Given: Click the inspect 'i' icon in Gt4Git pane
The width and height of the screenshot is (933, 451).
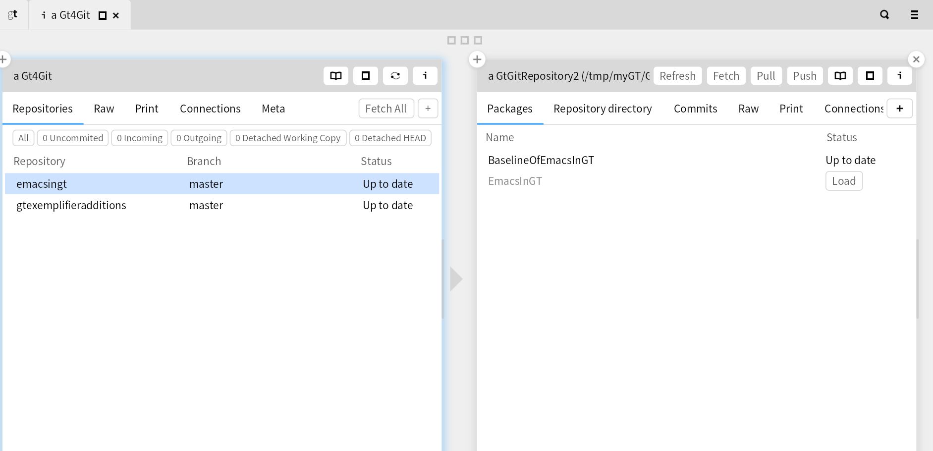Looking at the screenshot, I should [425, 76].
